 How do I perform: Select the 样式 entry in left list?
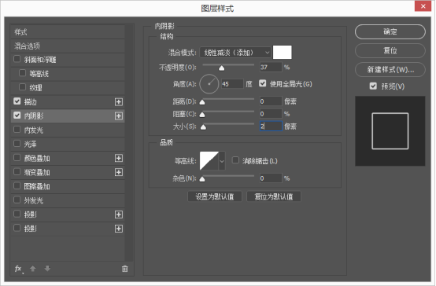point(68,32)
